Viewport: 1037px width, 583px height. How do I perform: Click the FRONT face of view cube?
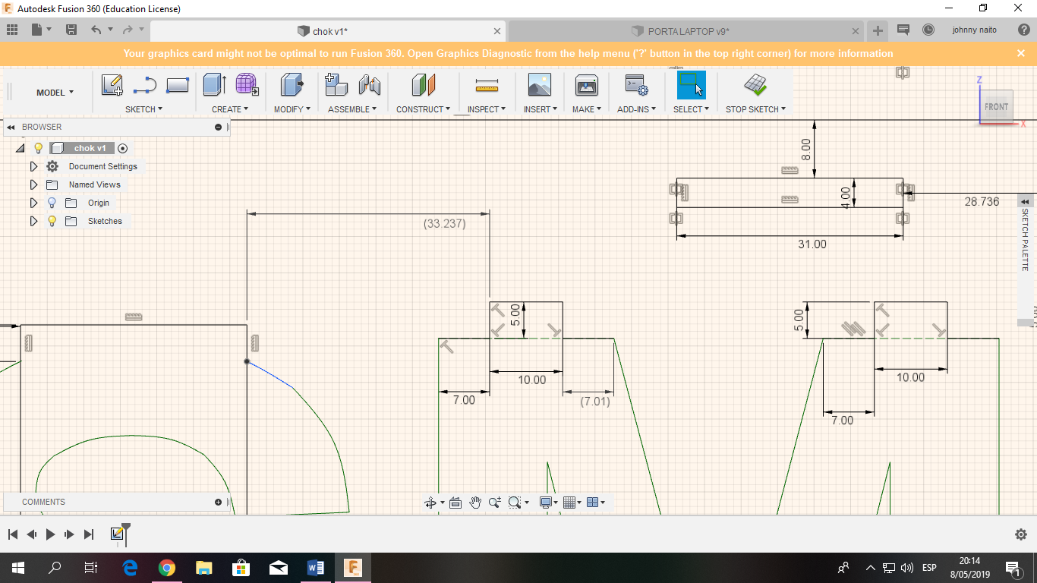click(996, 106)
